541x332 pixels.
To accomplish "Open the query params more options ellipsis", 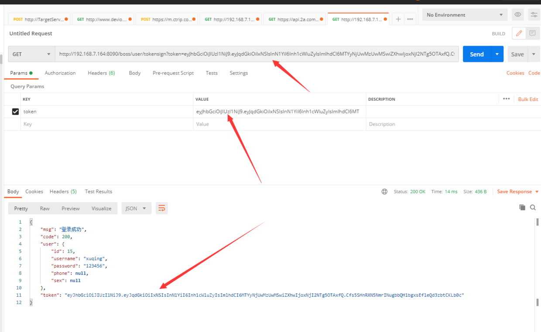I will tap(506, 99).
